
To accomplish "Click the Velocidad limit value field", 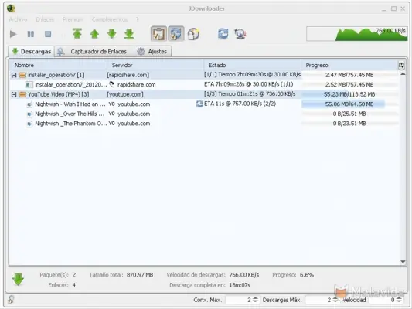I will (383, 300).
